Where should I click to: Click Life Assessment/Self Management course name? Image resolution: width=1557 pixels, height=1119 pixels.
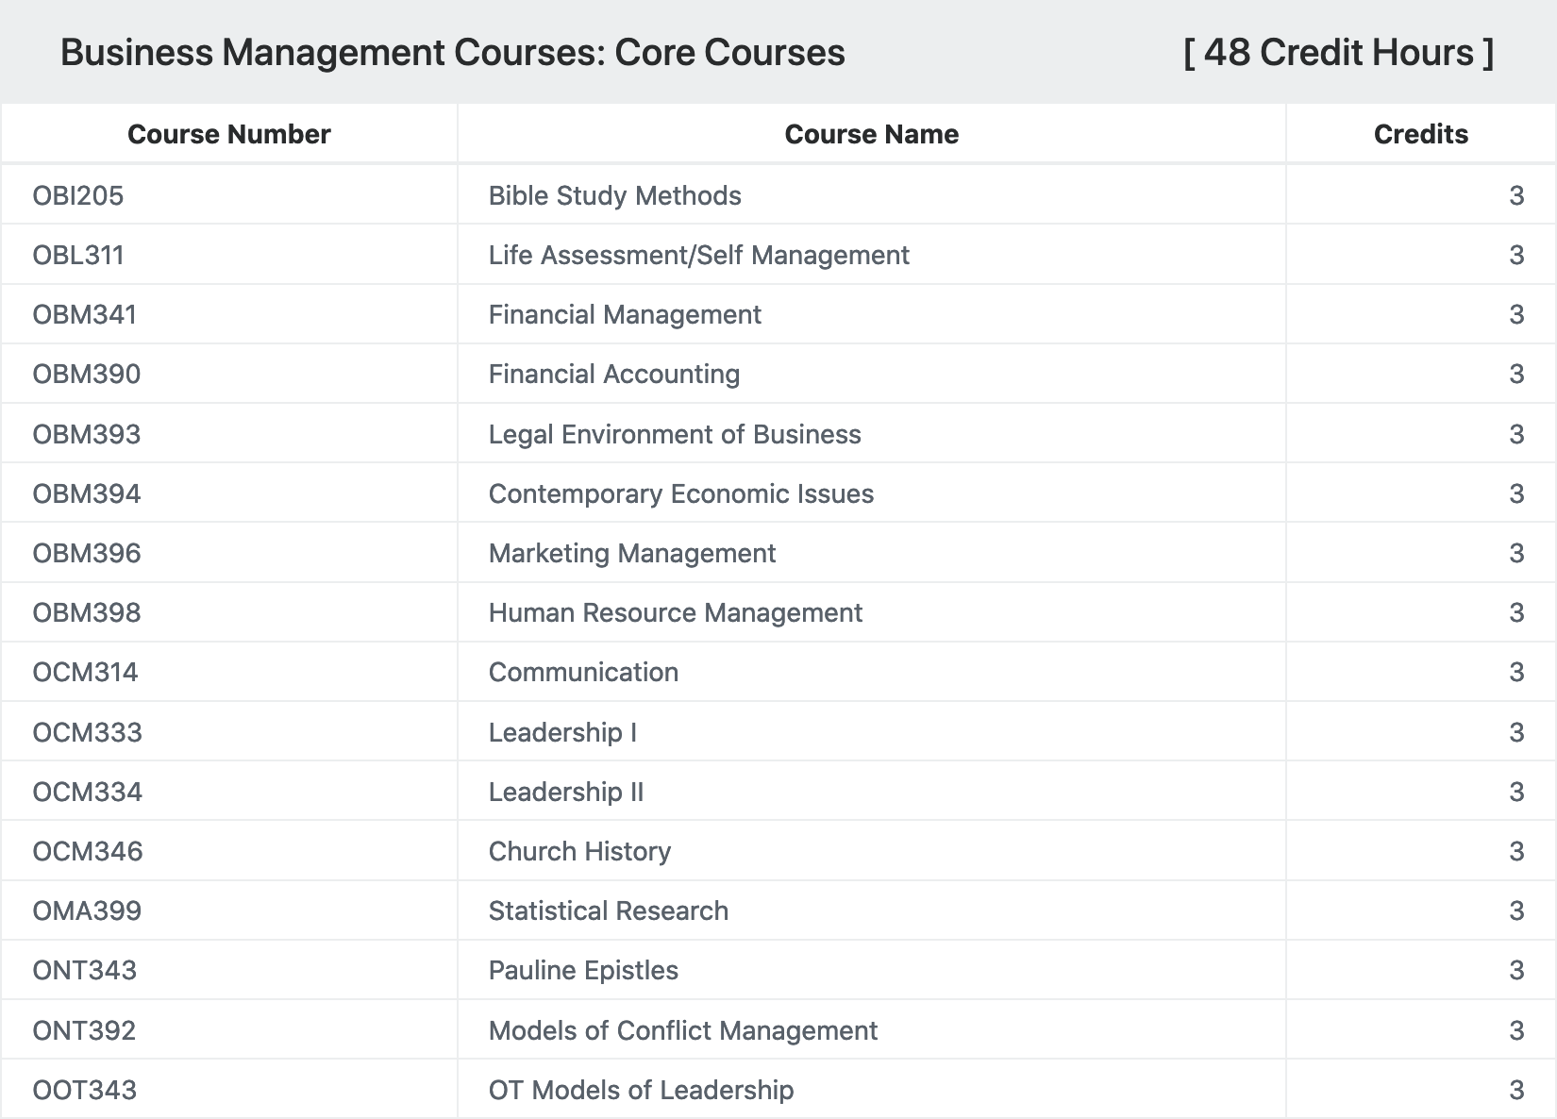point(698,255)
